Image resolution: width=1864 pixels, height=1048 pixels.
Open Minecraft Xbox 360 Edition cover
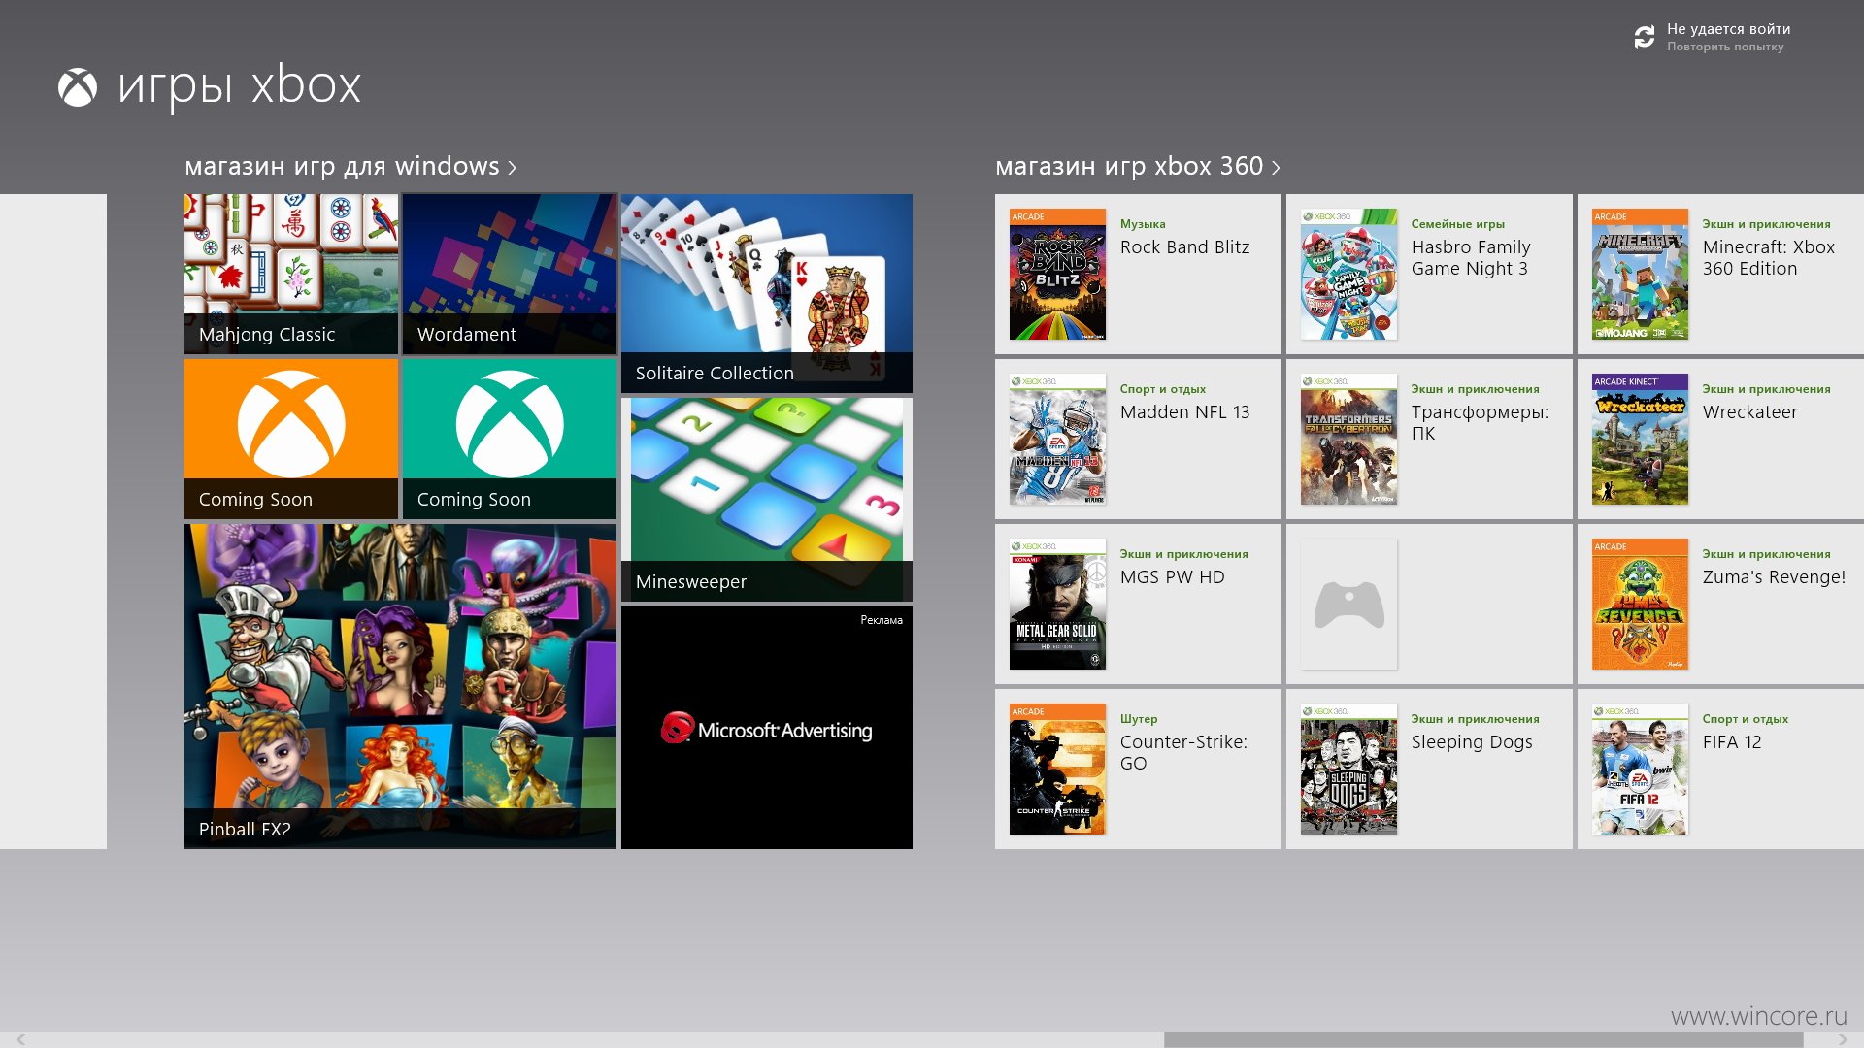[x=1640, y=275]
